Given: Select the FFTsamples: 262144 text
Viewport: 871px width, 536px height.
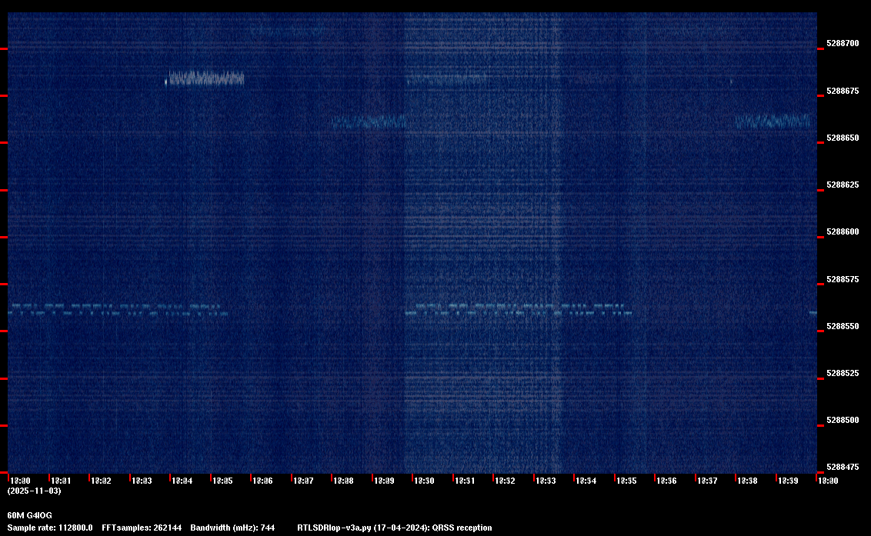Looking at the screenshot, I should pyautogui.click(x=142, y=528).
